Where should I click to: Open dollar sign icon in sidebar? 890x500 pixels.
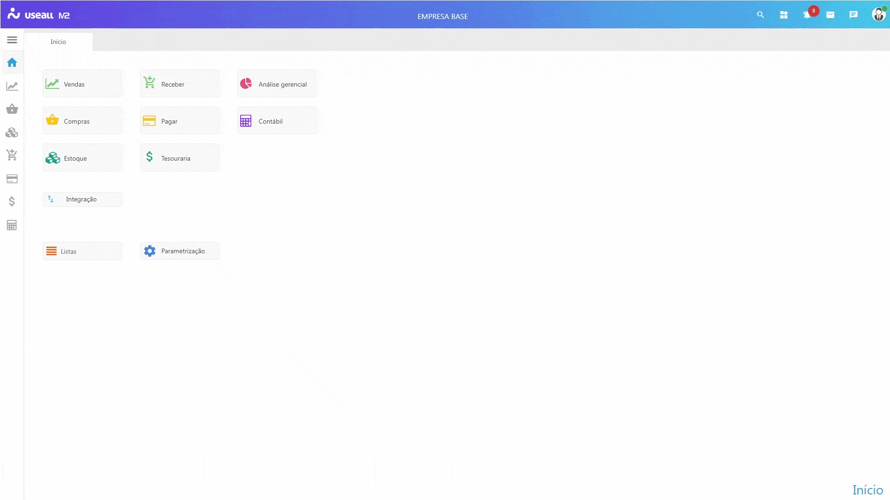click(x=12, y=201)
